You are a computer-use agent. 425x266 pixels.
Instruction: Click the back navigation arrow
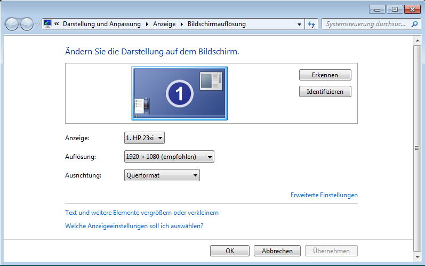(x=12, y=25)
